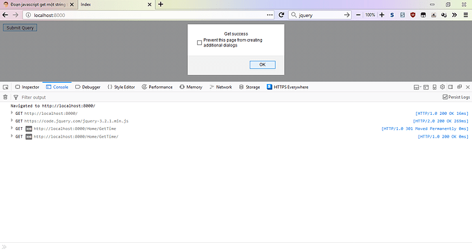Reset zoom by clicking 100%
472x251 pixels.
point(370,15)
